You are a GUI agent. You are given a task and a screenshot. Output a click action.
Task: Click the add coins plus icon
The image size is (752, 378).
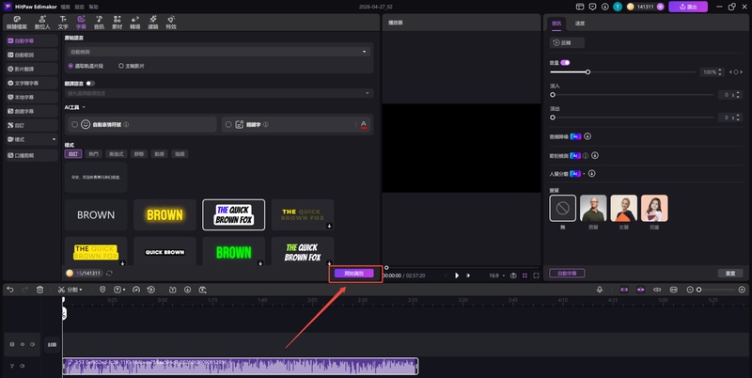tap(661, 7)
